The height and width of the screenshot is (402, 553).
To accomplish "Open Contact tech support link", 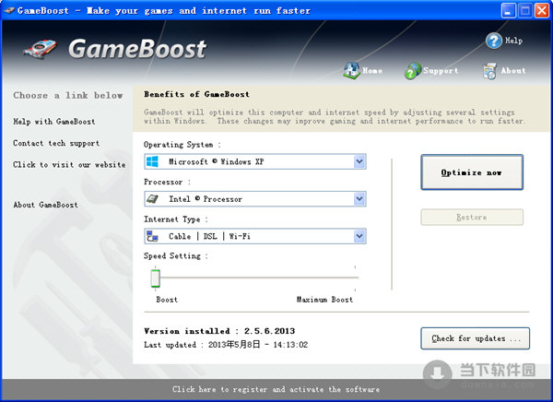I will click(x=56, y=143).
